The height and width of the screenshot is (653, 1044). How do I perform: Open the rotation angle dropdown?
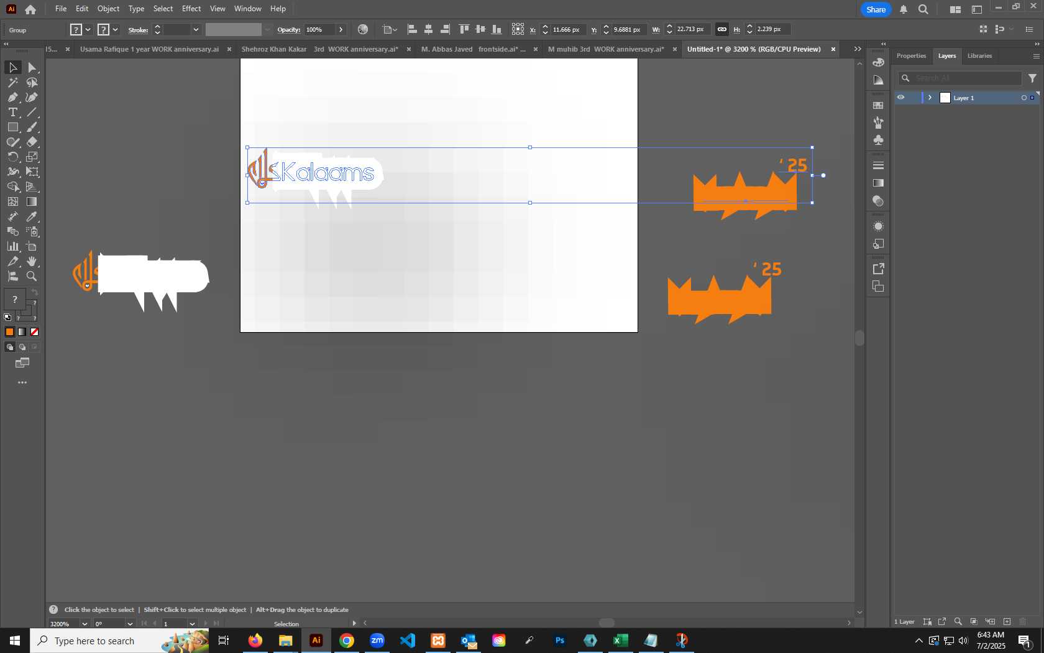130,624
